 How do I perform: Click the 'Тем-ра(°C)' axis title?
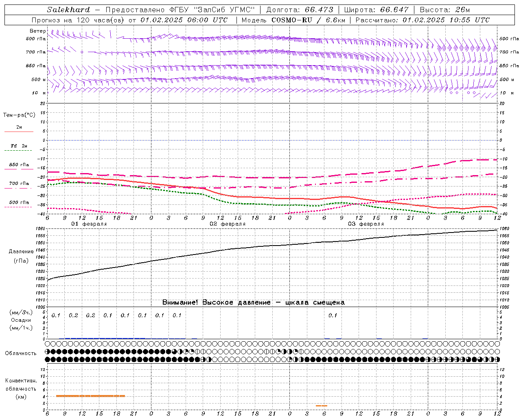coord(19,115)
